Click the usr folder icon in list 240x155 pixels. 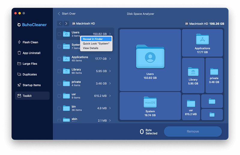(66, 96)
